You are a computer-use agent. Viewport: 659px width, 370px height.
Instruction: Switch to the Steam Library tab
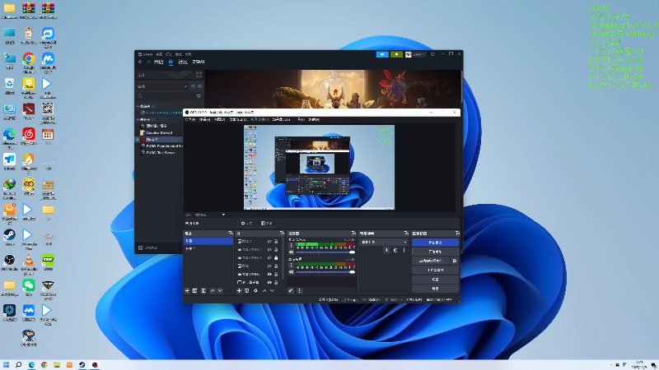pyautogui.click(x=171, y=62)
